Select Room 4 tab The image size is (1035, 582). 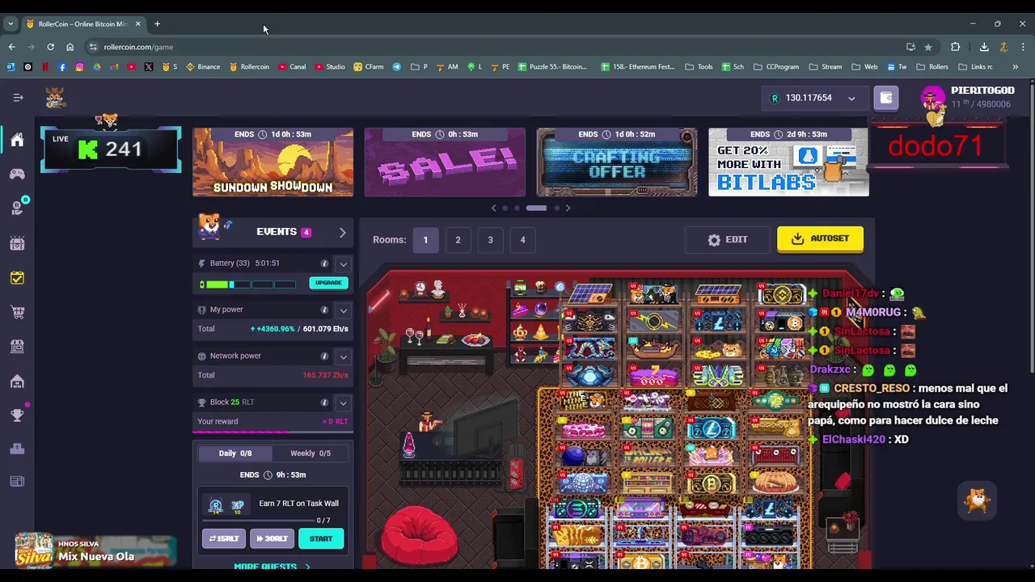coord(522,240)
